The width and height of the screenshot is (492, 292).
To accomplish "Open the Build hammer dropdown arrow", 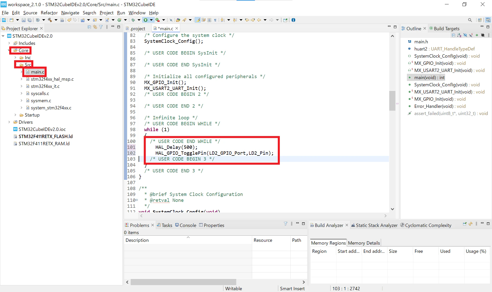I will coord(56,20).
